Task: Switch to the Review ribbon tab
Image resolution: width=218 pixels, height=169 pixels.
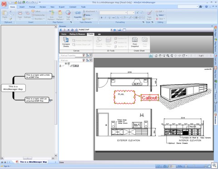Action: [x=43, y=7]
